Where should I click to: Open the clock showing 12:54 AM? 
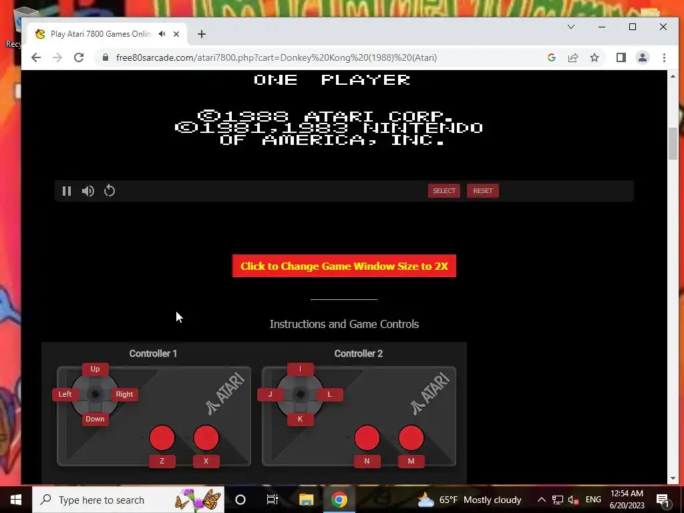coord(627,500)
